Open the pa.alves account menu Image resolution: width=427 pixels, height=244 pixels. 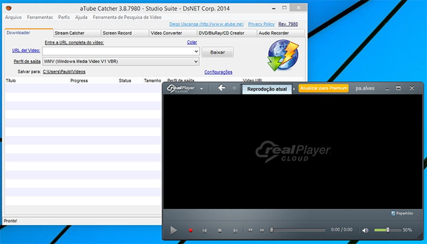[365, 88]
